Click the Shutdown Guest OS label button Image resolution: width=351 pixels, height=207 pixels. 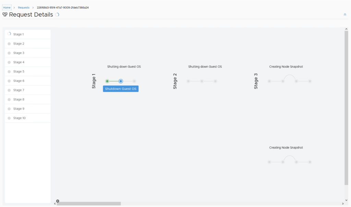(121, 89)
